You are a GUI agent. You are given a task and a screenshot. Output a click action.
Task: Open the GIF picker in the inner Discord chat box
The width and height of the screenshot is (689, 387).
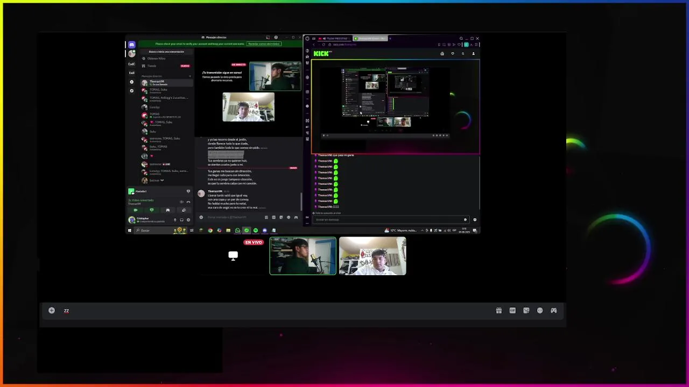pyautogui.click(x=274, y=217)
